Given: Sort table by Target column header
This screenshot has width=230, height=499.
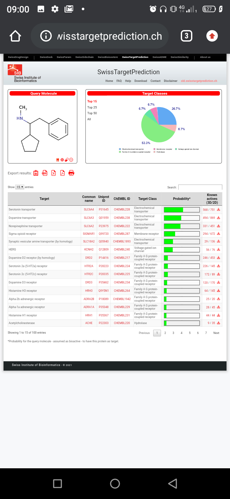Looking at the screenshot, I should click(x=44, y=199).
